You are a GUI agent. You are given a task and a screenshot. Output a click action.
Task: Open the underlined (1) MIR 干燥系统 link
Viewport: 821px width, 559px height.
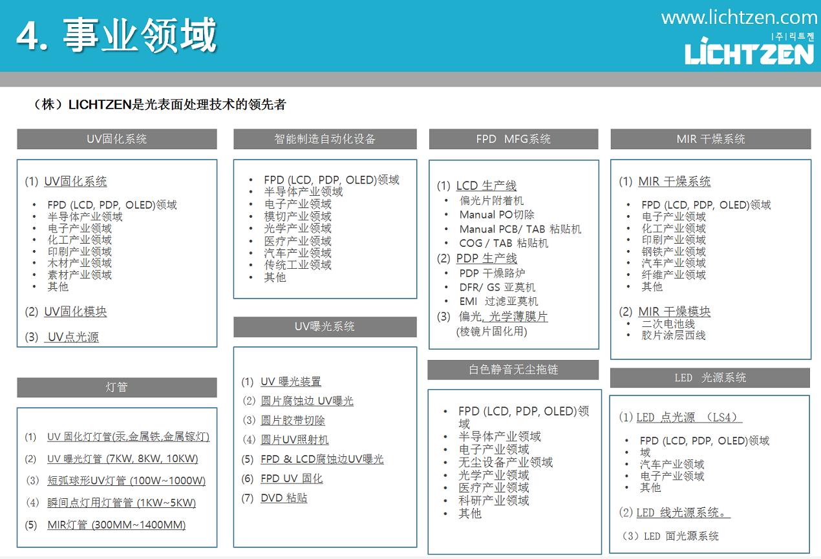(674, 182)
